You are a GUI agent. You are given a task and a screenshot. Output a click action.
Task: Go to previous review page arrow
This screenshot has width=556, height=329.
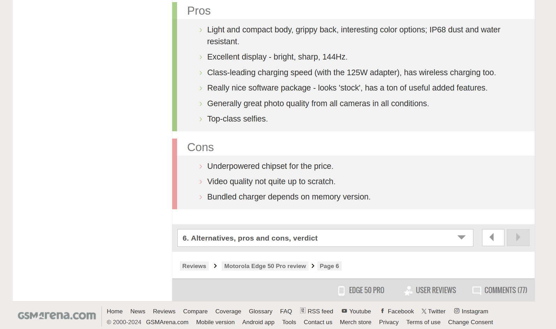pyautogui.click(x=493, y=238)
